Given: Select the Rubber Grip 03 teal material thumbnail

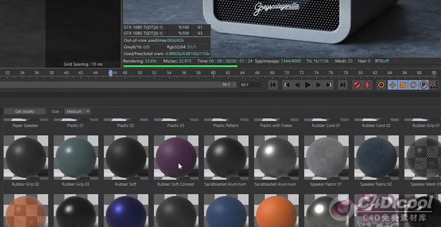Looking at the screenshot, I should pos(76,157).
